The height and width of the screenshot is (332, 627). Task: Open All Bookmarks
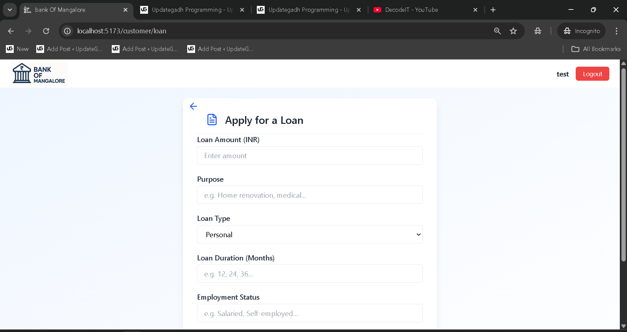tap(596, 49)
